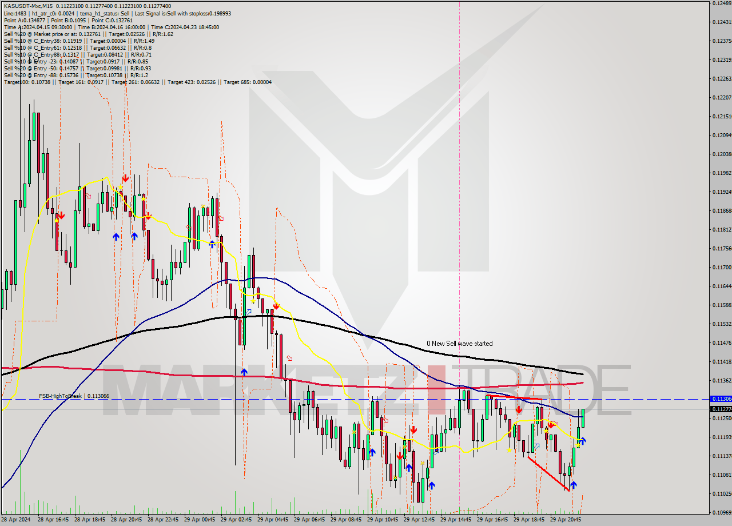Select time axis label '28 Apr 16:45'
Image resolution: width=732 pixels, height=526 pixels.
point(53,520)
